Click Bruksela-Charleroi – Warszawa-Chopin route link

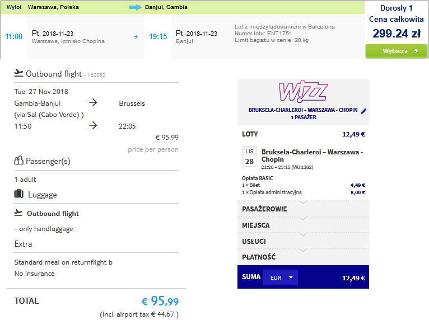coord(312,156)
